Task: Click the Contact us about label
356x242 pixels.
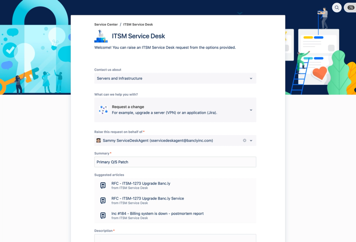Action: (108, 70)
